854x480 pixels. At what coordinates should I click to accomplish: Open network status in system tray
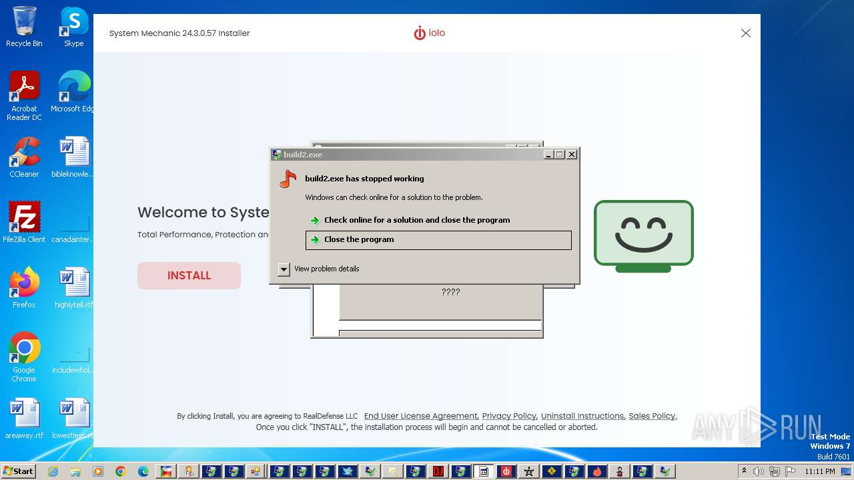[x=774, y=471]
